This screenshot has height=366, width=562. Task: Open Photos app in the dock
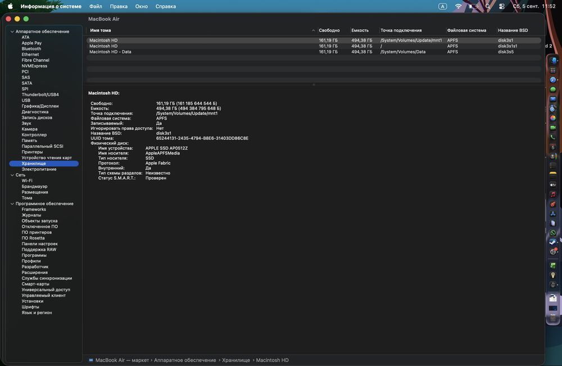pos(553,118)
